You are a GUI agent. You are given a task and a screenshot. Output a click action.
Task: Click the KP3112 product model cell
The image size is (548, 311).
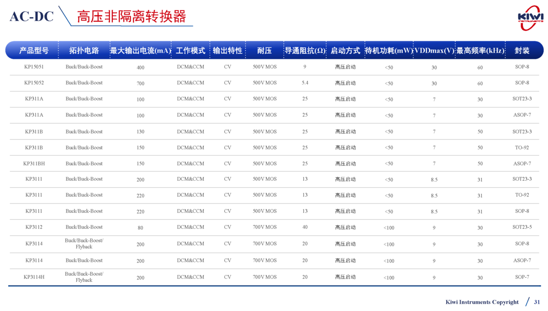tap(34, 227)
